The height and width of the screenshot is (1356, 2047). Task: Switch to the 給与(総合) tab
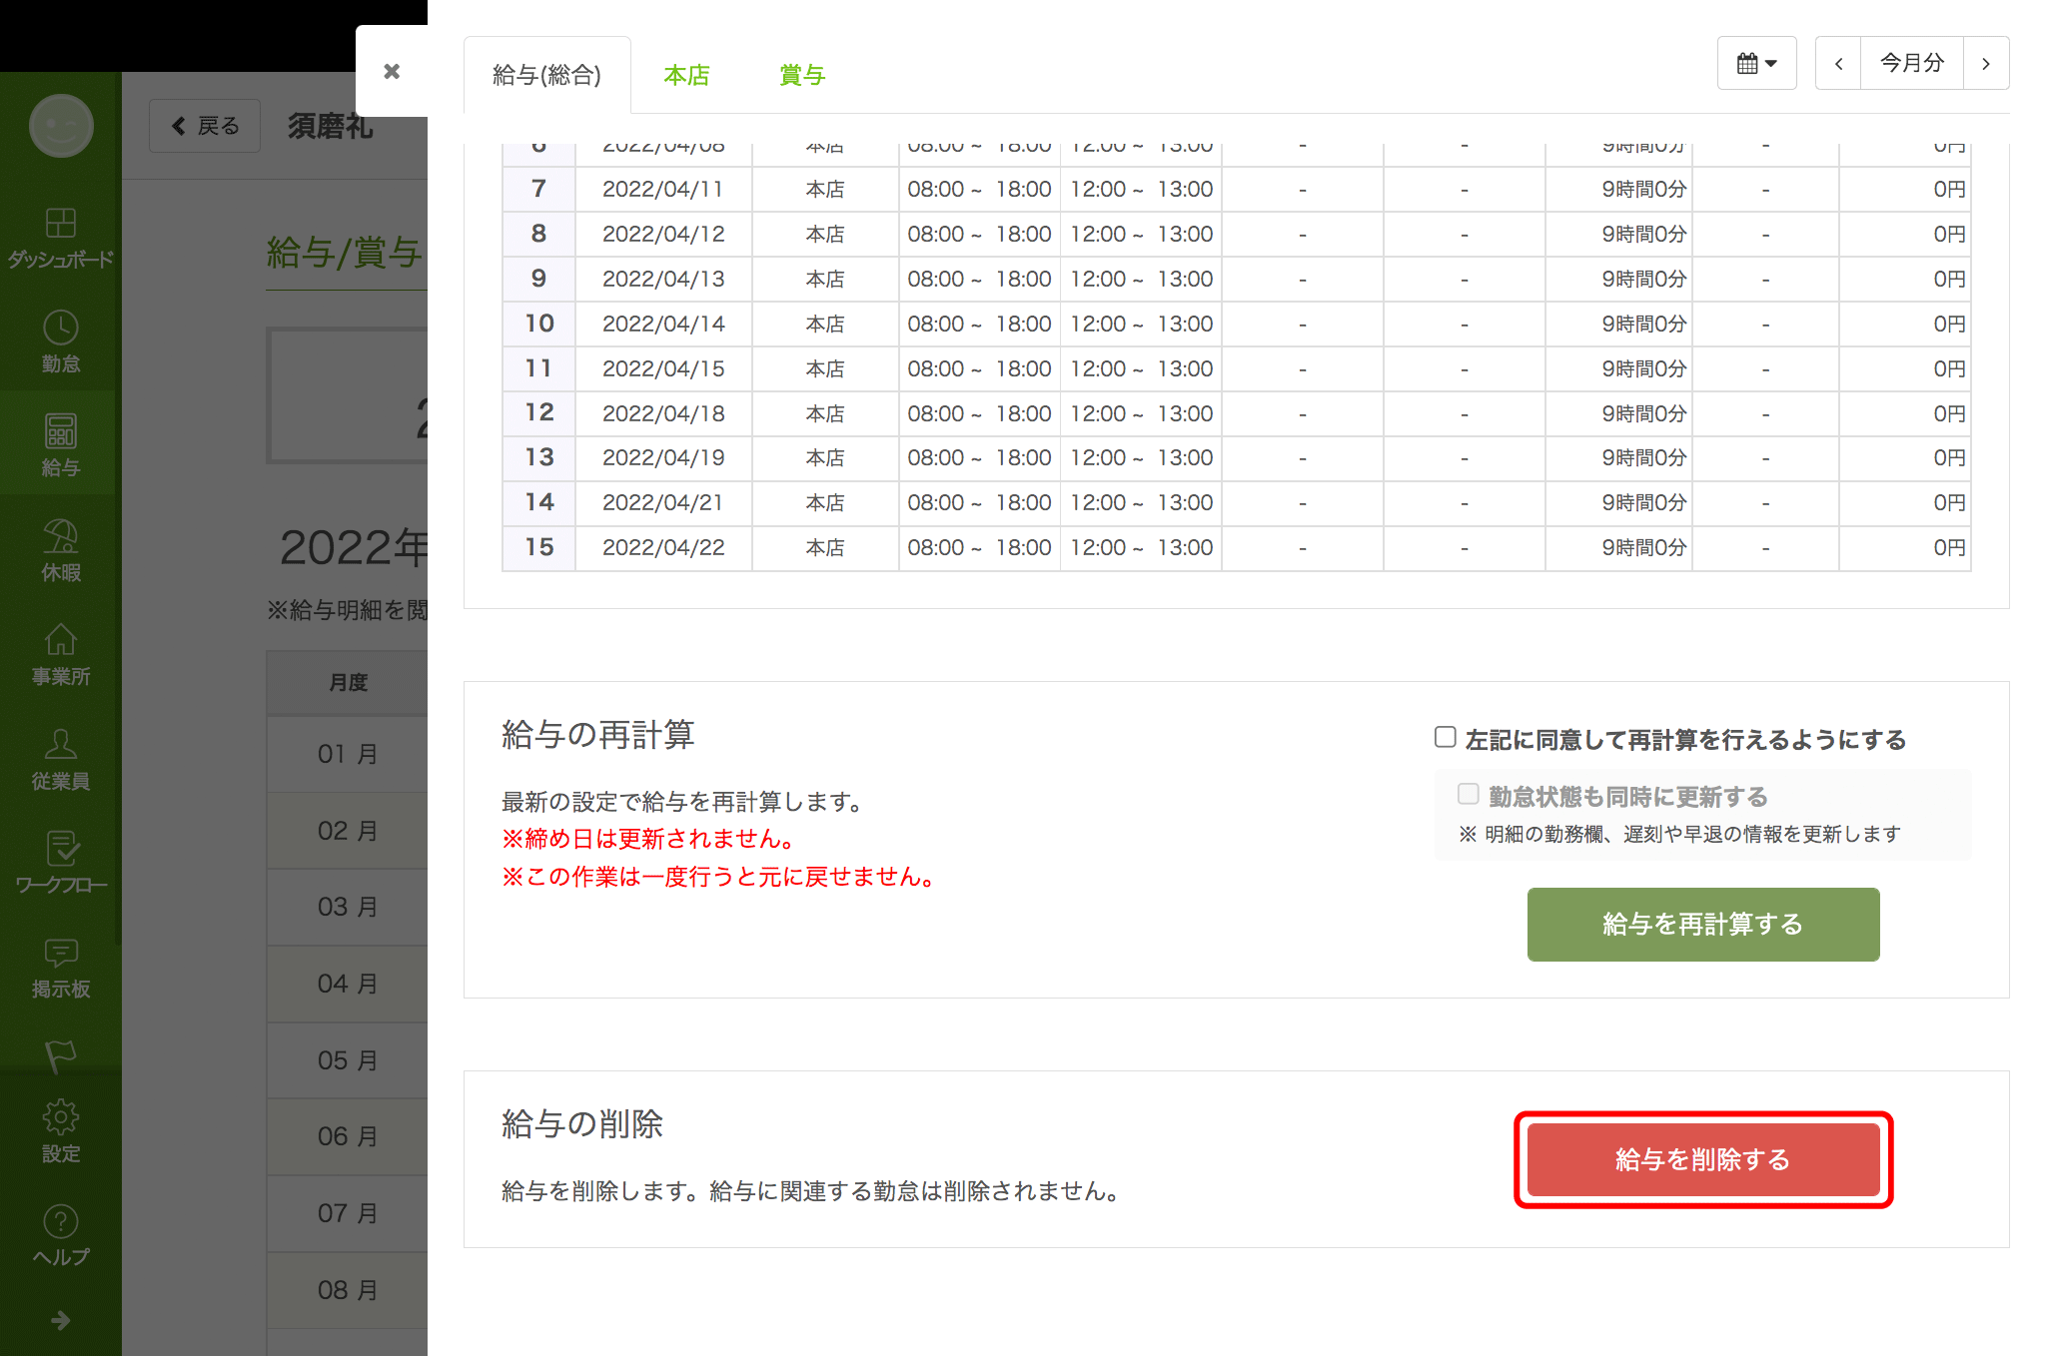pyautogui.click(x=546, y=75)
